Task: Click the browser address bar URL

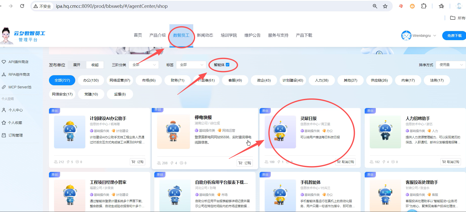Action: click(x=112, y=6)
